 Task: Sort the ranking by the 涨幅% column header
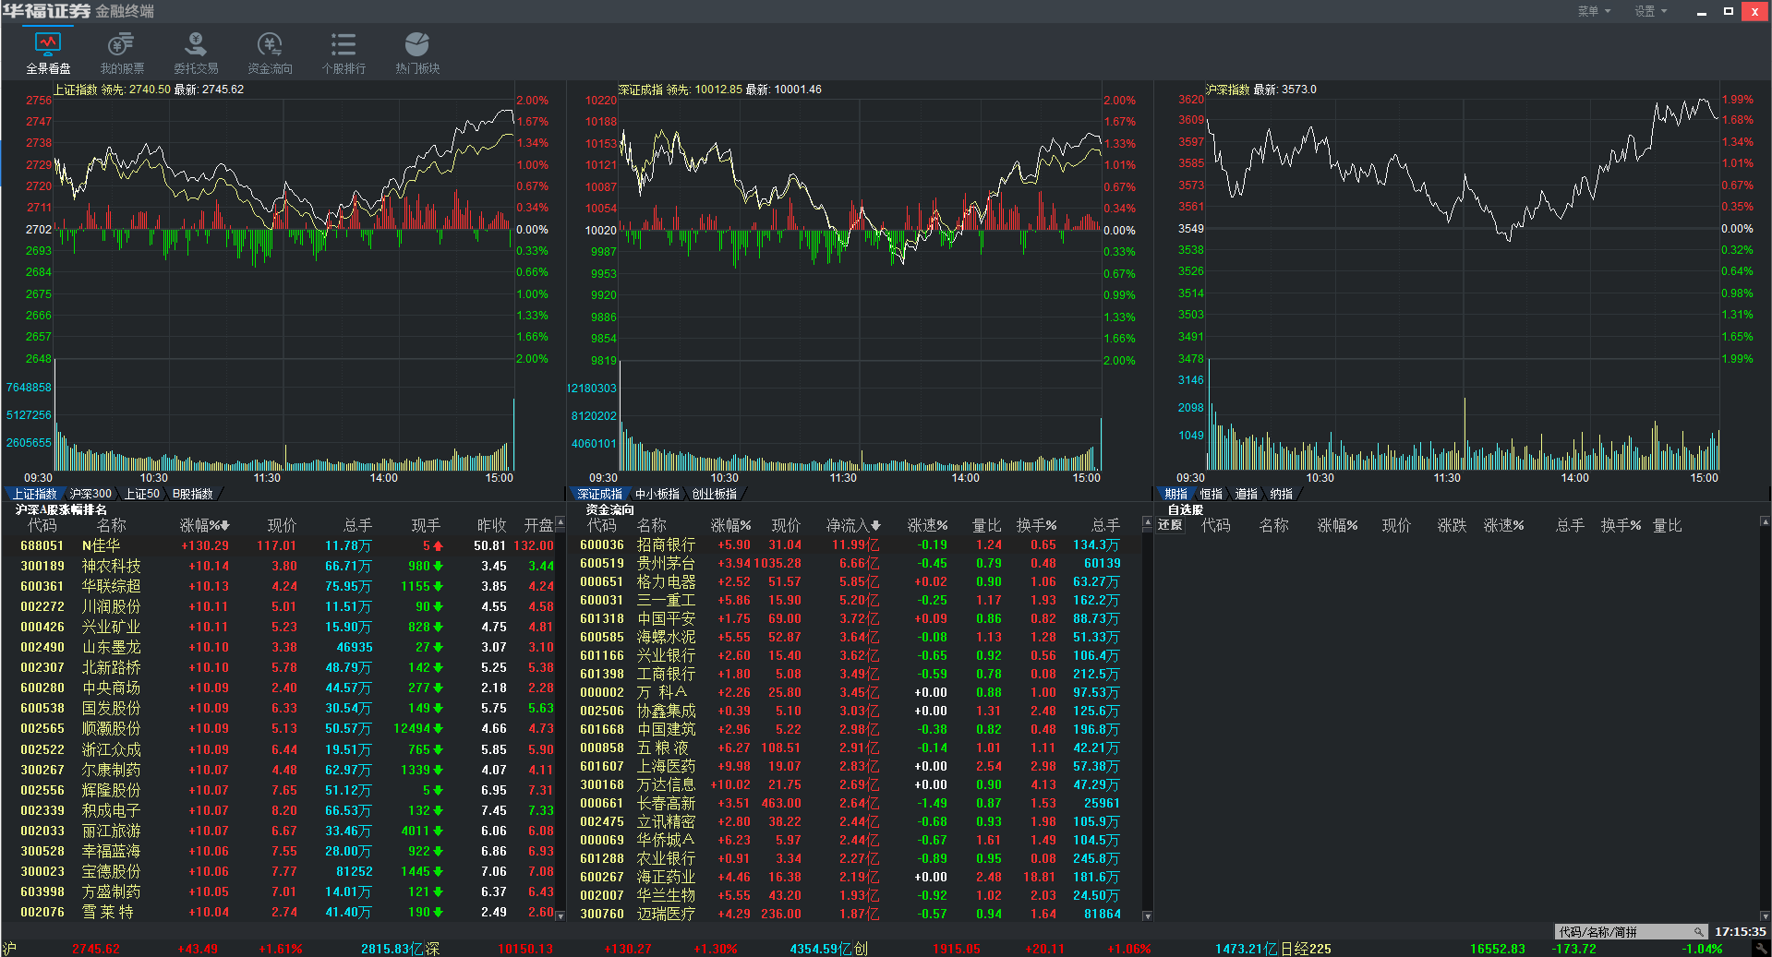point(204,525)
